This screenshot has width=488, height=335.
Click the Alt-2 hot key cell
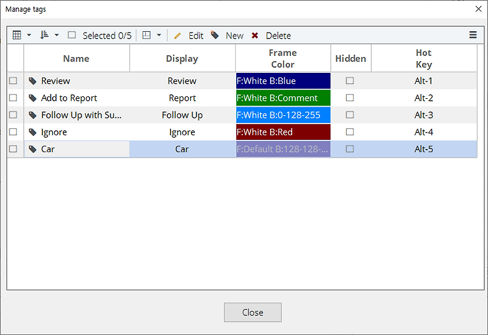coord(424,98)
